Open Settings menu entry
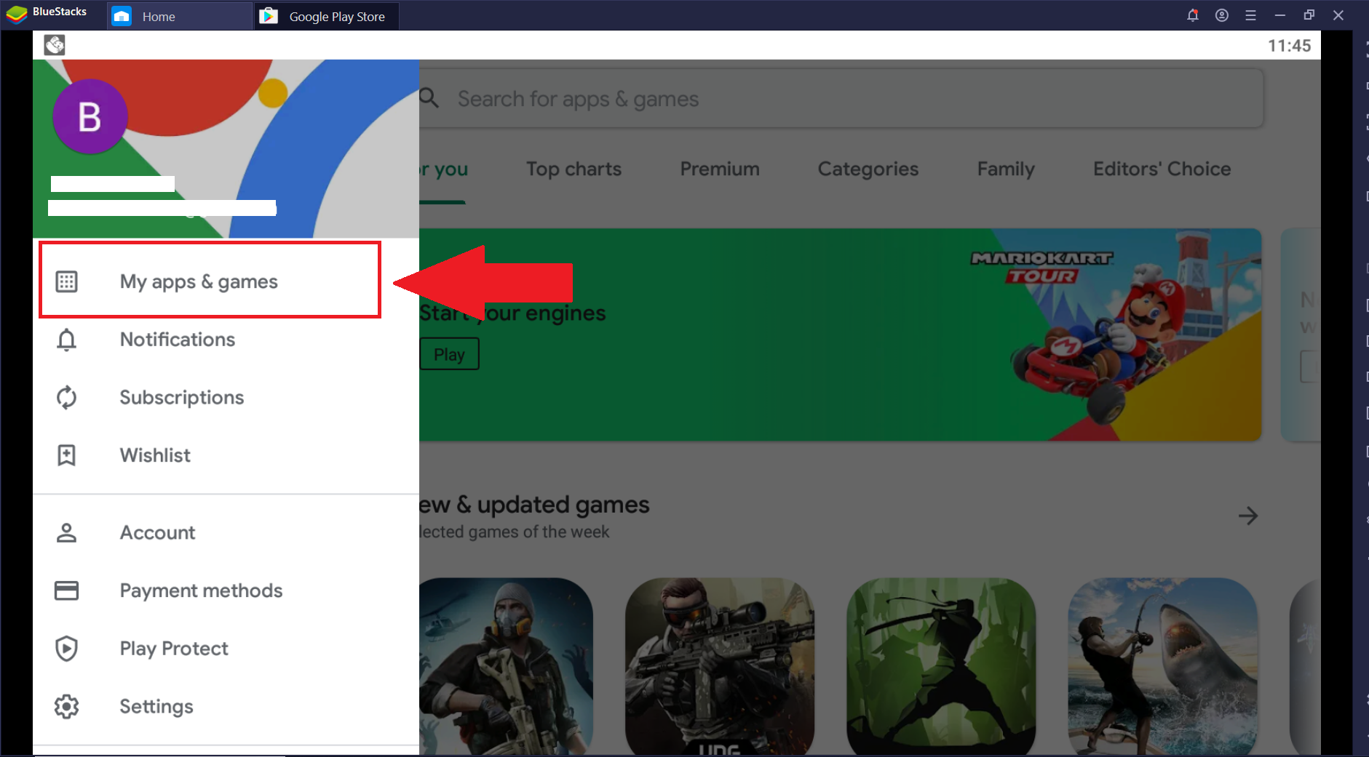This screenshot has height=757, width=1369. click(226, 706)
